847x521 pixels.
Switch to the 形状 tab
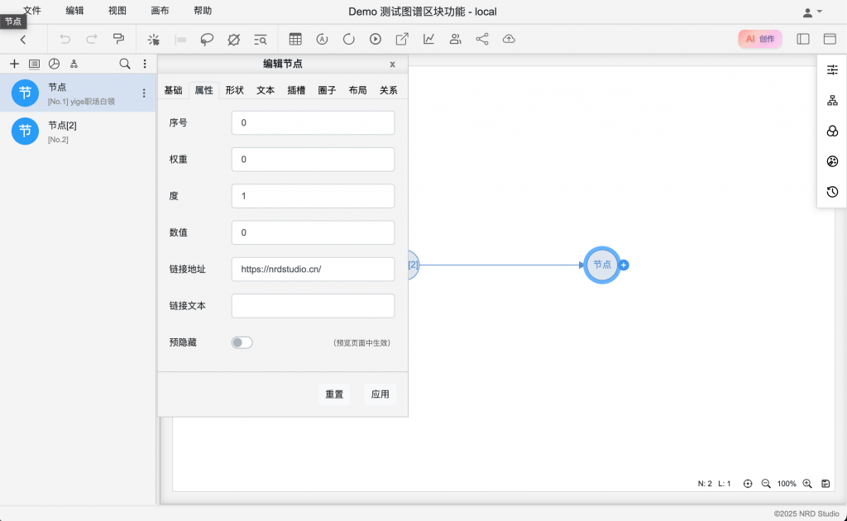tap(235, 90)
